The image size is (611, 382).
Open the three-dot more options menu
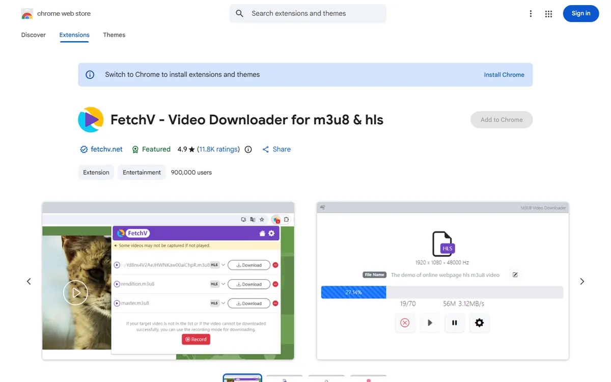531,14
